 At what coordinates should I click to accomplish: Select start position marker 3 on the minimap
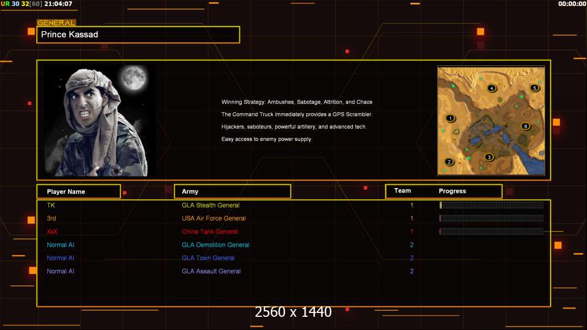pos(489,157)
